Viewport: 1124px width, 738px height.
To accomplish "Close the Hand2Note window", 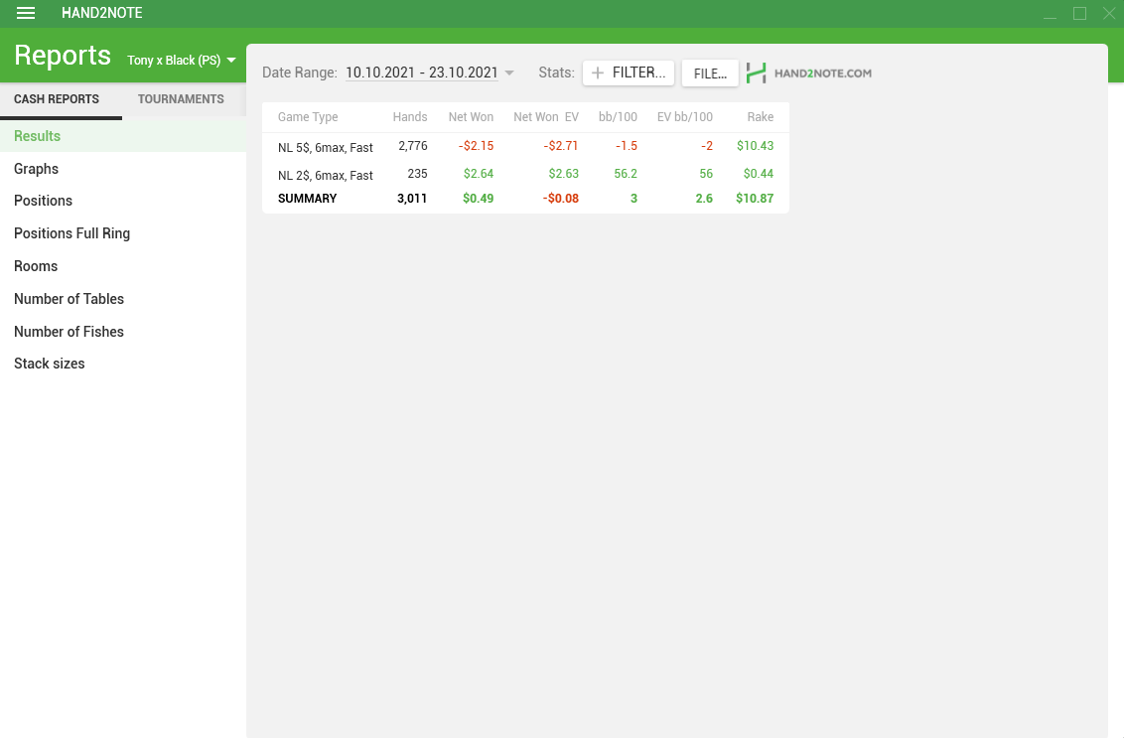I will point(1109,14).
